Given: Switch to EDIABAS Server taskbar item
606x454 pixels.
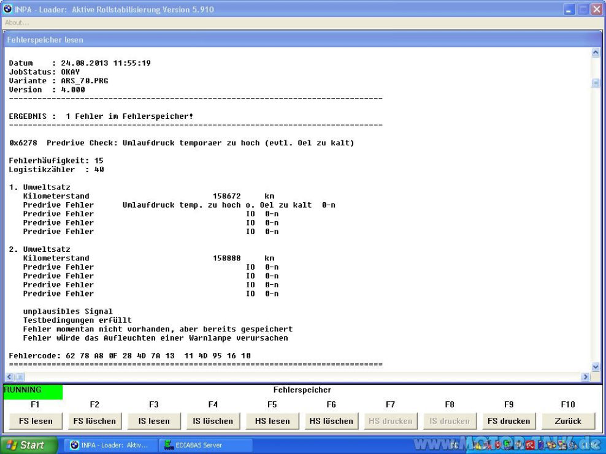Looking at the screenshot, I should pyautogui.click(x=205, y=445).
